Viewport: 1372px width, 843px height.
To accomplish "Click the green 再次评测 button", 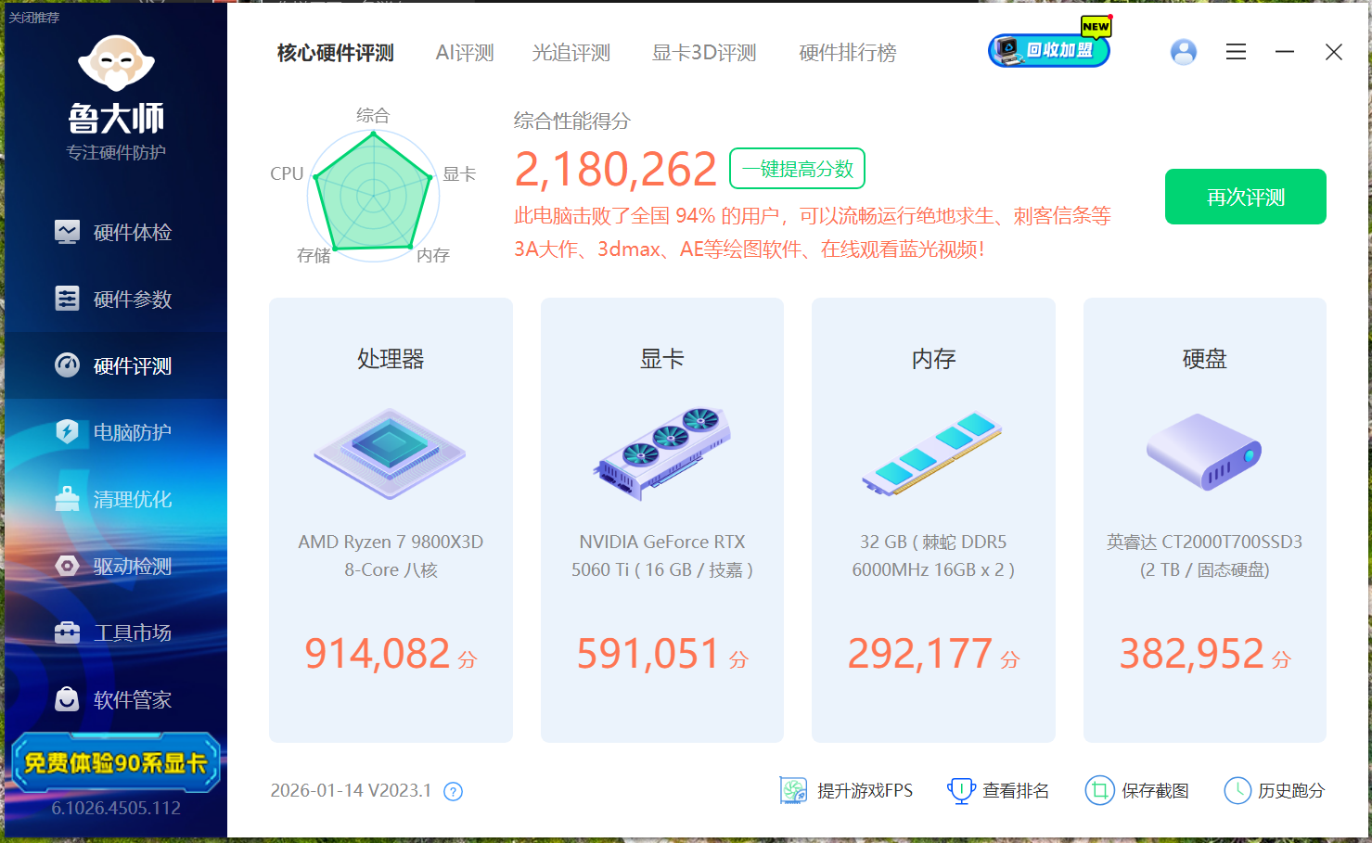I will pos(1246,197).
